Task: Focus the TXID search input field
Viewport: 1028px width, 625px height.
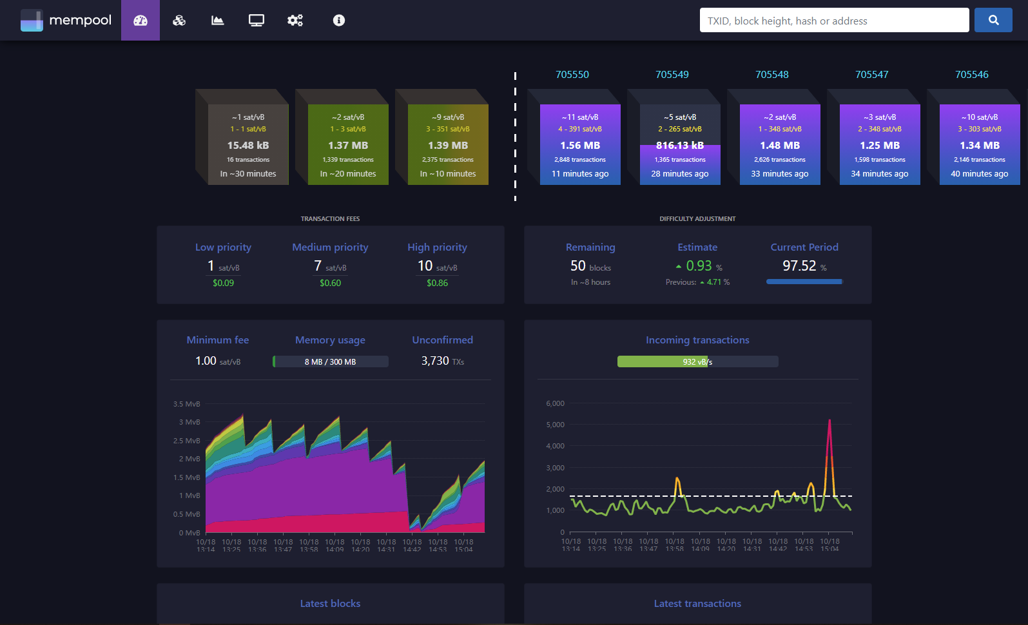Action: click(x=834, y=20)
